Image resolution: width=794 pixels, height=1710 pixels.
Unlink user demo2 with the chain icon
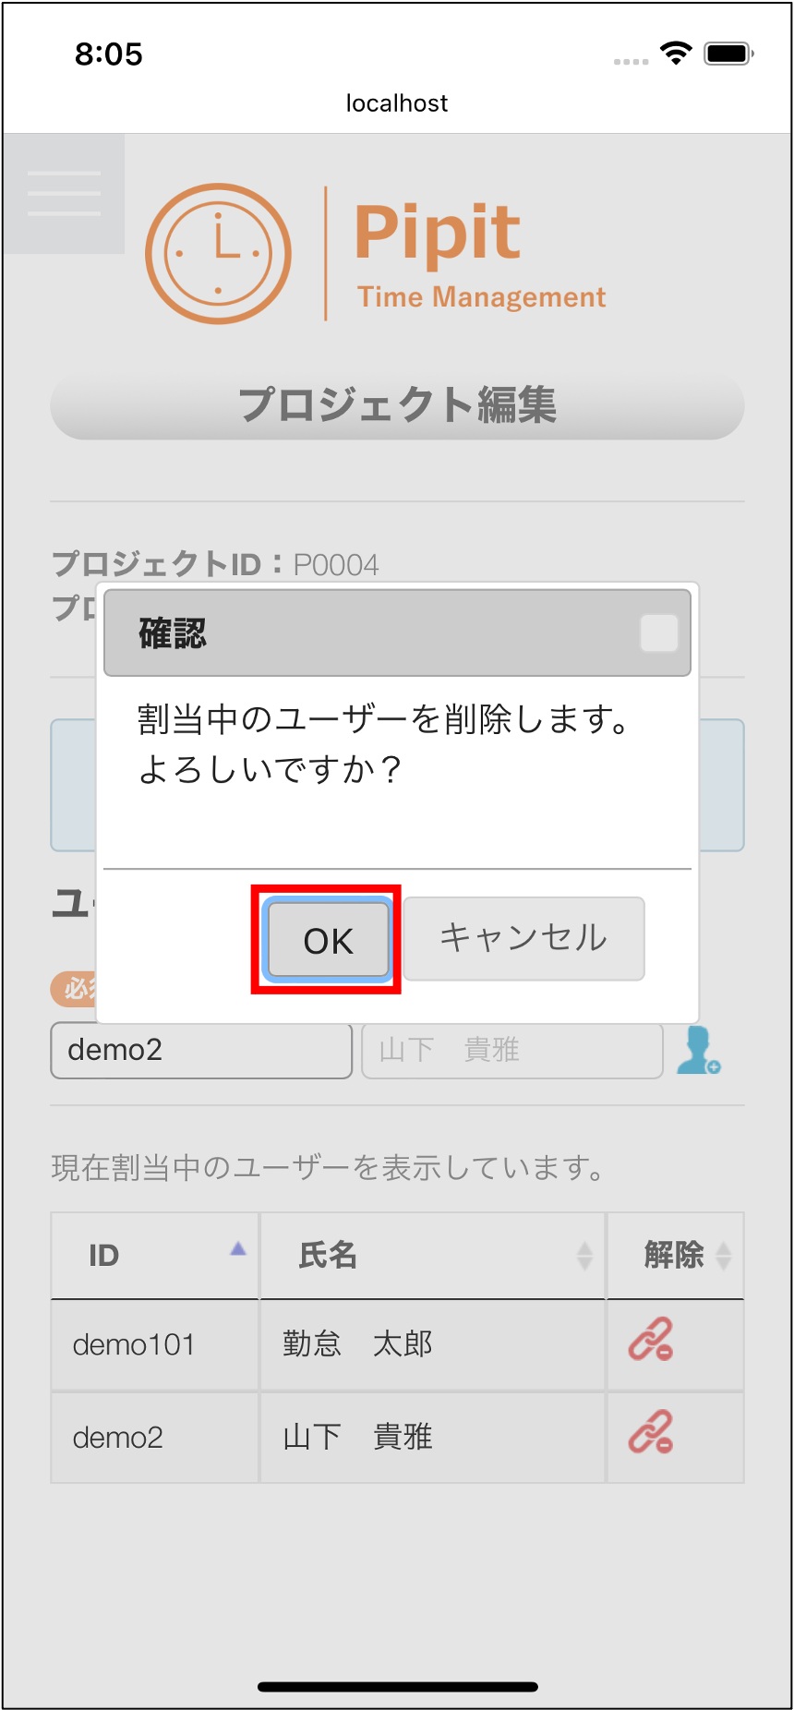click(x=651, y=1433)
